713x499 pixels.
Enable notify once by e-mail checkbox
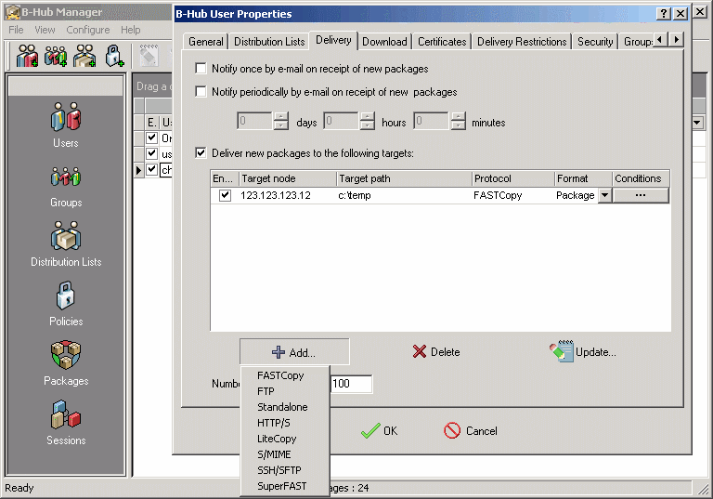pyautogui.click(x=201, y=68)
